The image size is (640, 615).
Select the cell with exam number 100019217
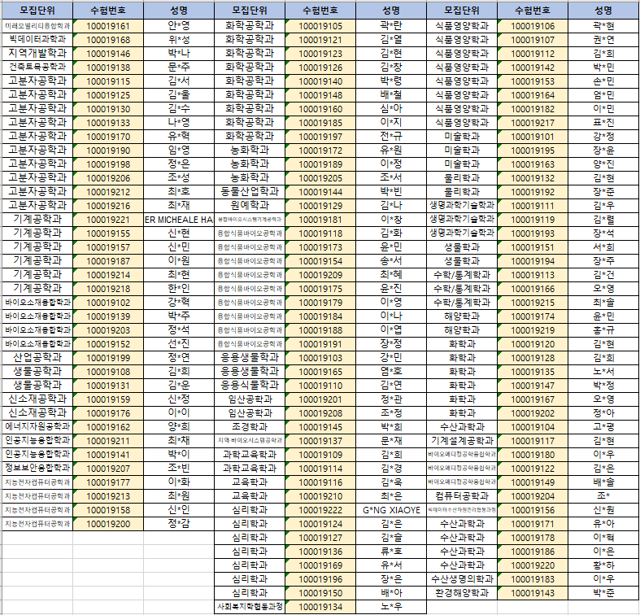pyautogui.click(x=533, y=123)
